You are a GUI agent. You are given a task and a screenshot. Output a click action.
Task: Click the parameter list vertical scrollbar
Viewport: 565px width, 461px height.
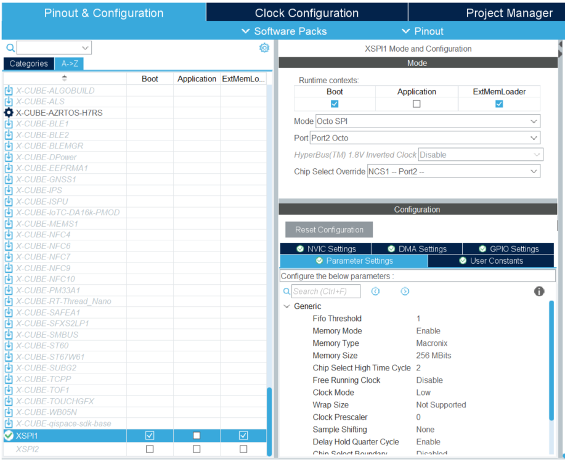551,361
